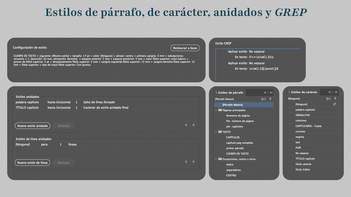Click character styles quick apply lightning icon
This screenshot has height=197, width=351.
click(x=335, y=98)
